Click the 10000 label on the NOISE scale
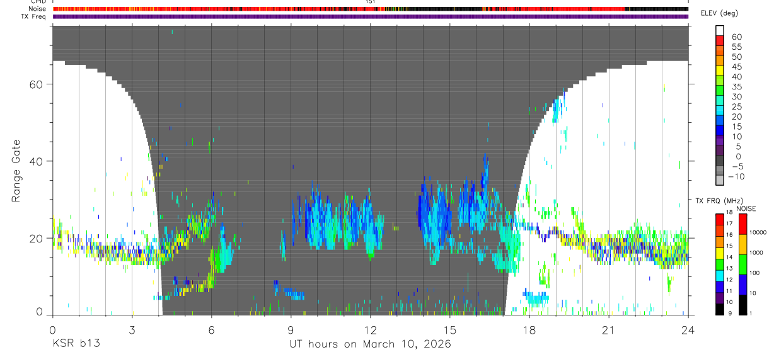 758,232
